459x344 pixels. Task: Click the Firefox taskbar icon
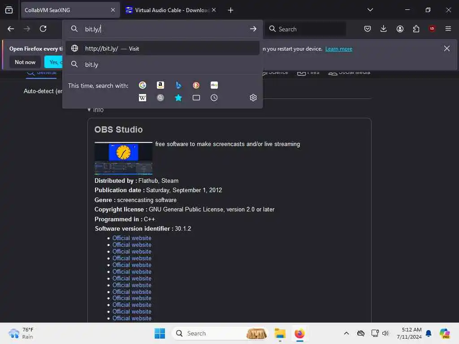point(299,333)
